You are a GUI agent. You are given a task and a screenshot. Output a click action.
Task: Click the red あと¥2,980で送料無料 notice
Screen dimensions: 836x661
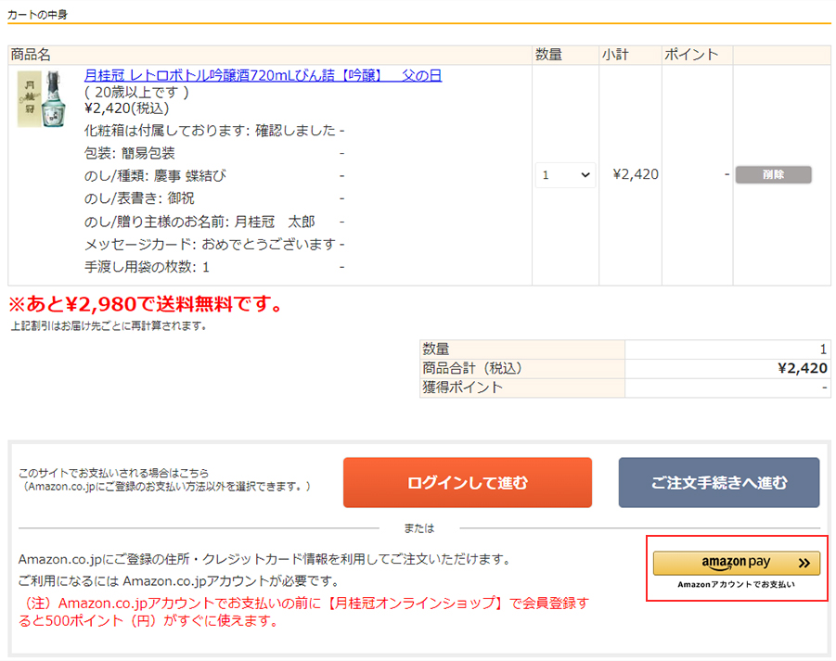coord(145,304)
